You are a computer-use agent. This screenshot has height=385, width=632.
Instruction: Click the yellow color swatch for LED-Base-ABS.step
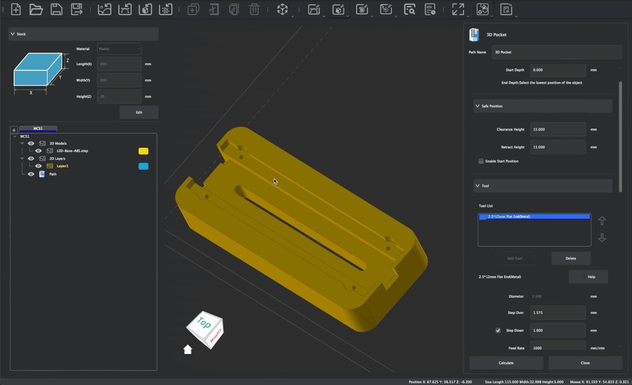(143, 151)
